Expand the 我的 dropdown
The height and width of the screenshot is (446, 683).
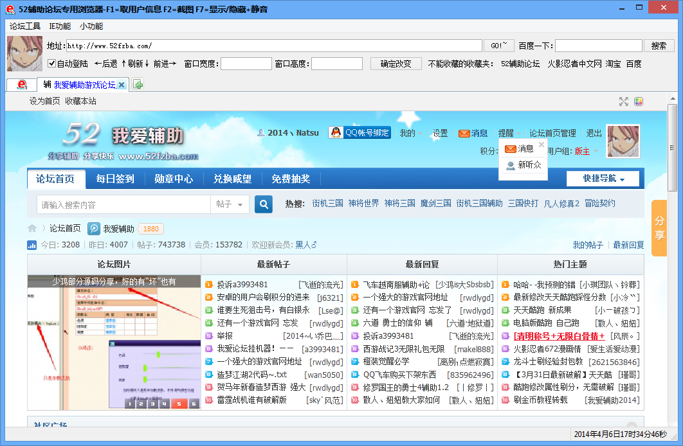pos(411,133)
